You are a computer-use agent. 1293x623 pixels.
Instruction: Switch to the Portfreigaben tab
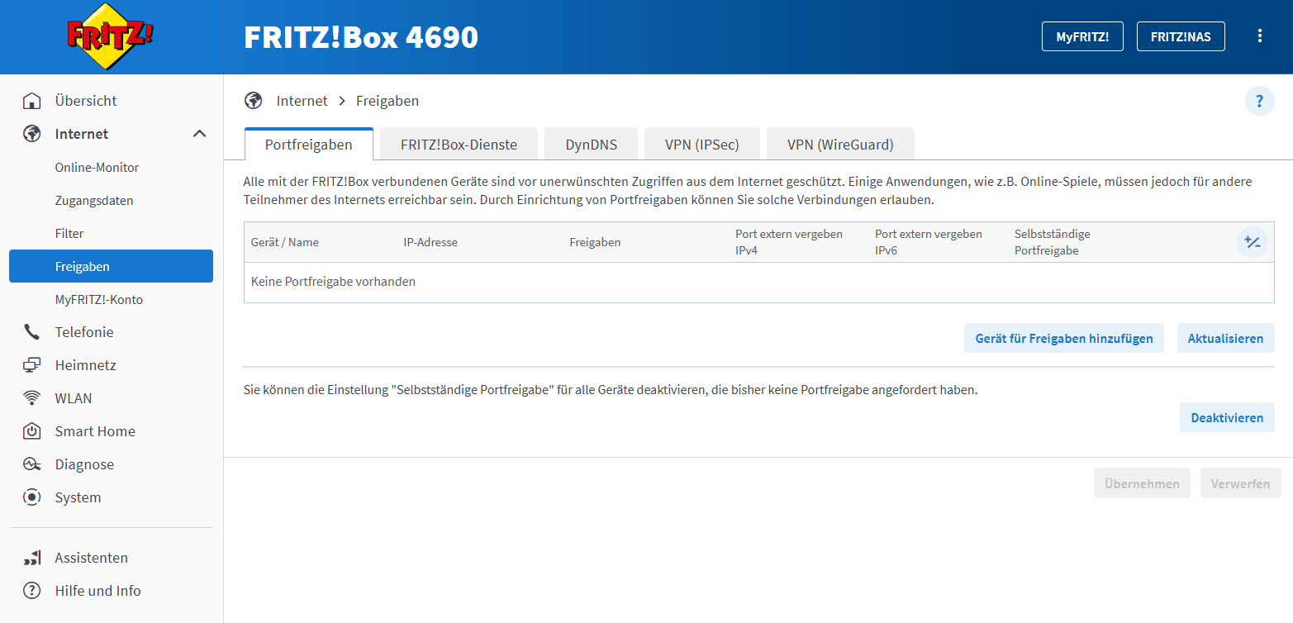tap(309, 145)
